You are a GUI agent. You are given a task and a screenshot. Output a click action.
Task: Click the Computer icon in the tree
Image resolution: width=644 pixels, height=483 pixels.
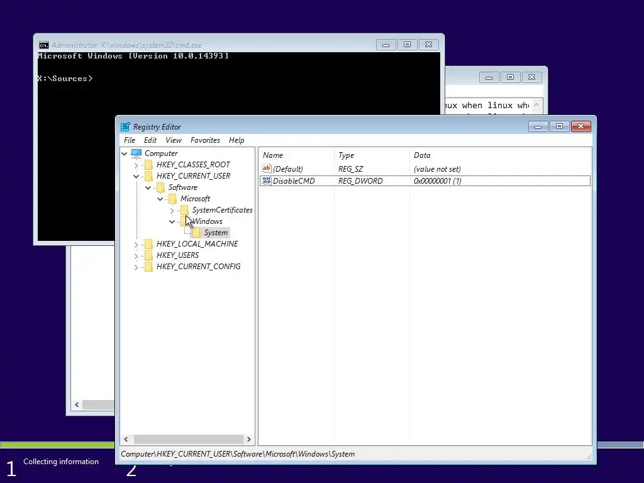point(136,153)
